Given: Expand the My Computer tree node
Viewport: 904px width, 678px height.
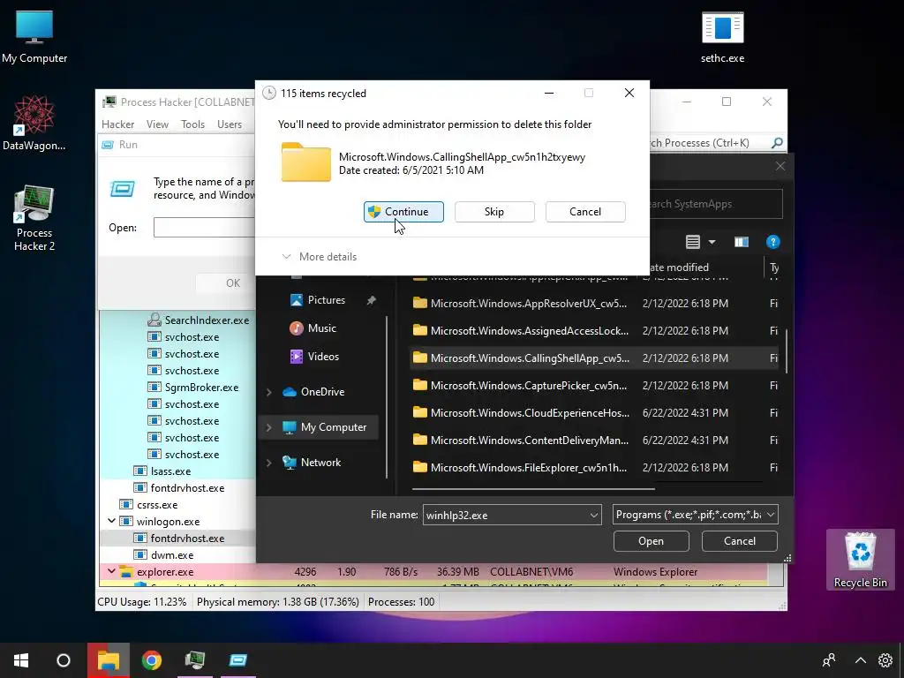Looking at the screenshot, I should click(x=268, y=427).
